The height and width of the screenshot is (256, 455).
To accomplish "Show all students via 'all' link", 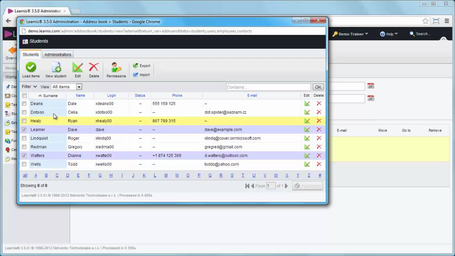I will pyautogui.click(x=25, y=175).
